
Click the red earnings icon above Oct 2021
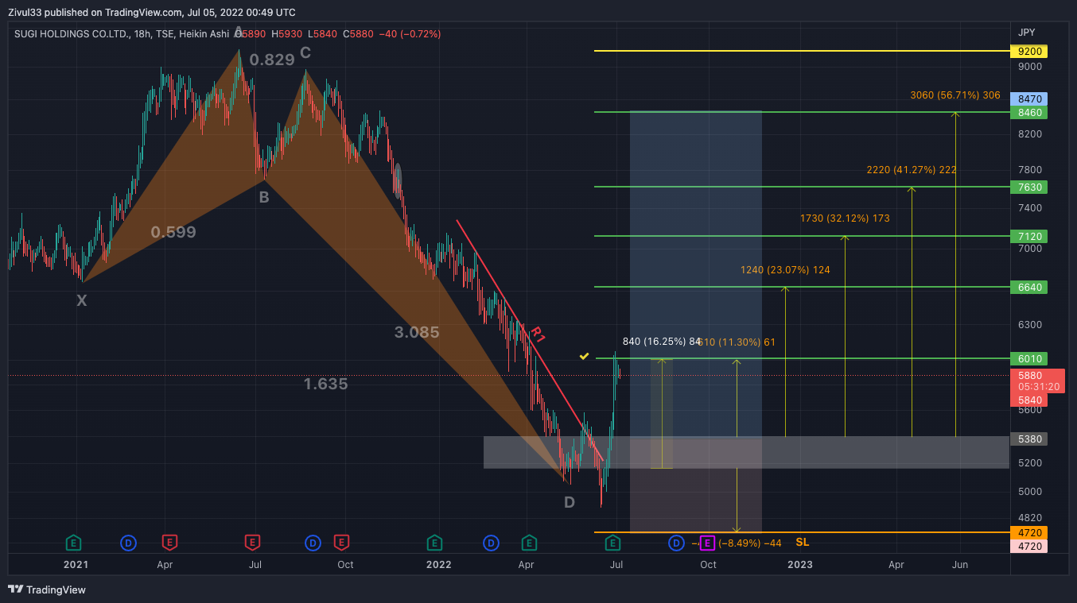point(341,543)
